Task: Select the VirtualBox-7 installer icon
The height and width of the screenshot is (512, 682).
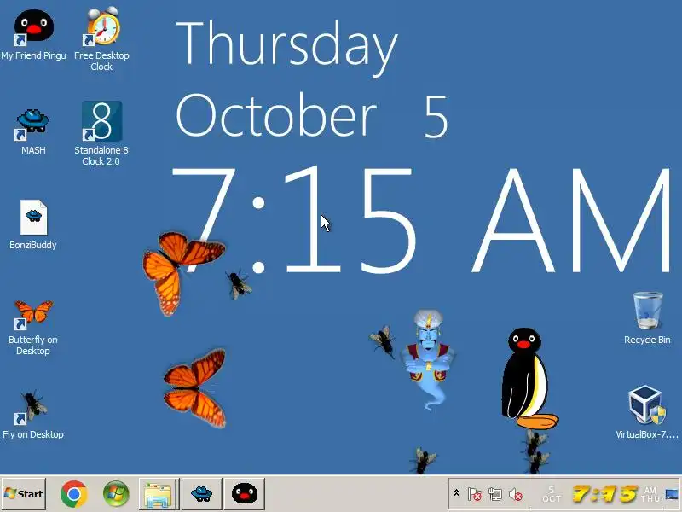Action: (x=647, y=412)
